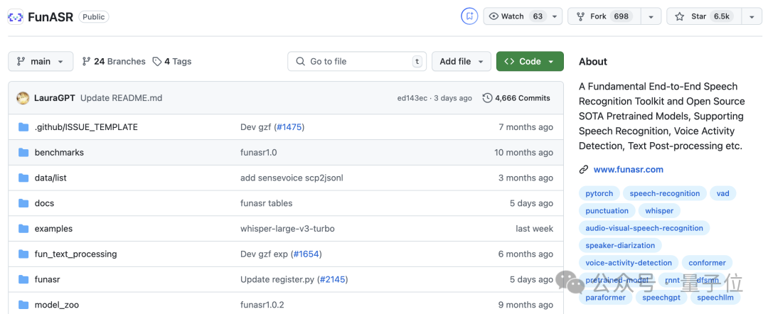
Task: Click the LauraGPT avatar thumbnail
Action: [x=23, y=98]
